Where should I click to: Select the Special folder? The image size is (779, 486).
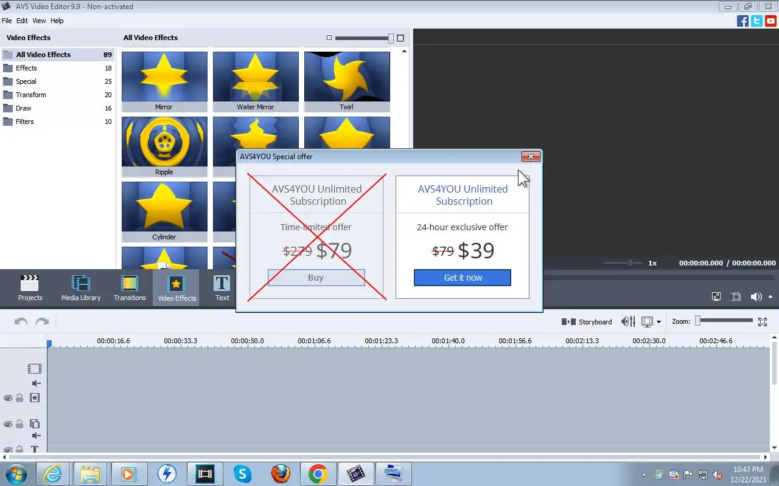point(57,81)
